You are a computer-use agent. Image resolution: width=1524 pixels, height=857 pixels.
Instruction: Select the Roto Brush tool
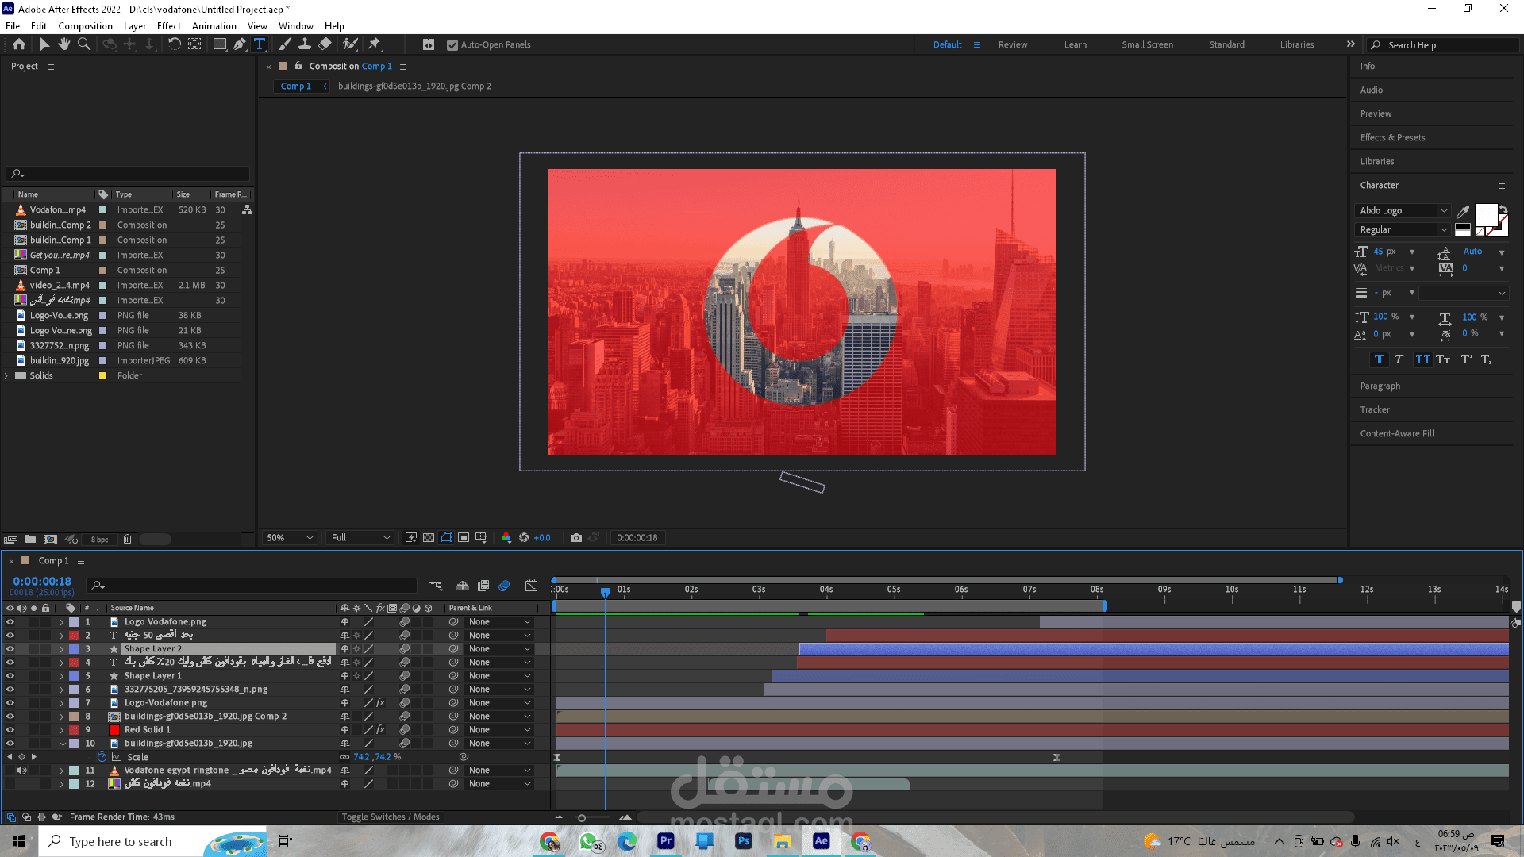pyautogui.click(x=350, y=44)
